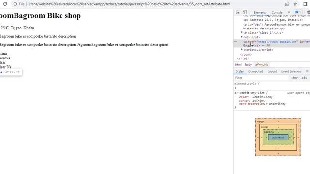
Task: Select the closing body tag line
Action: click(246, 54)
